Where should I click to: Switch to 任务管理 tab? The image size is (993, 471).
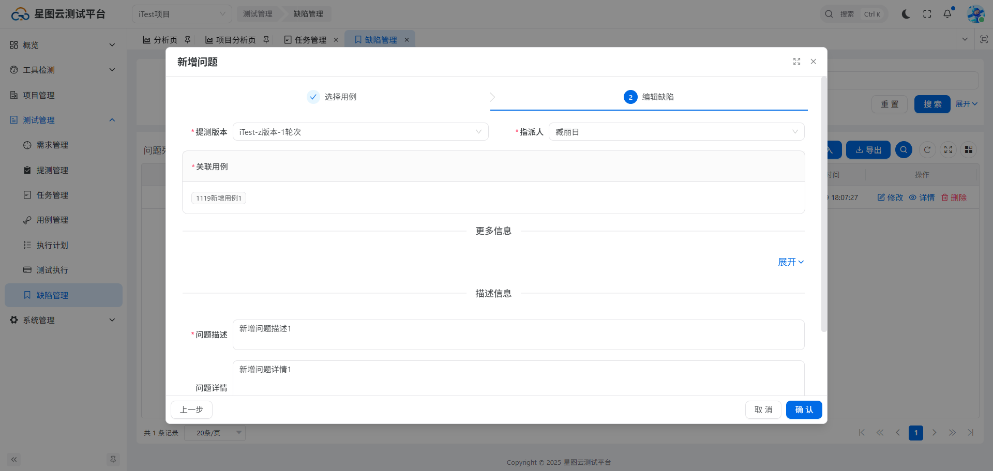pyautogui.click(x=310, y=40)
